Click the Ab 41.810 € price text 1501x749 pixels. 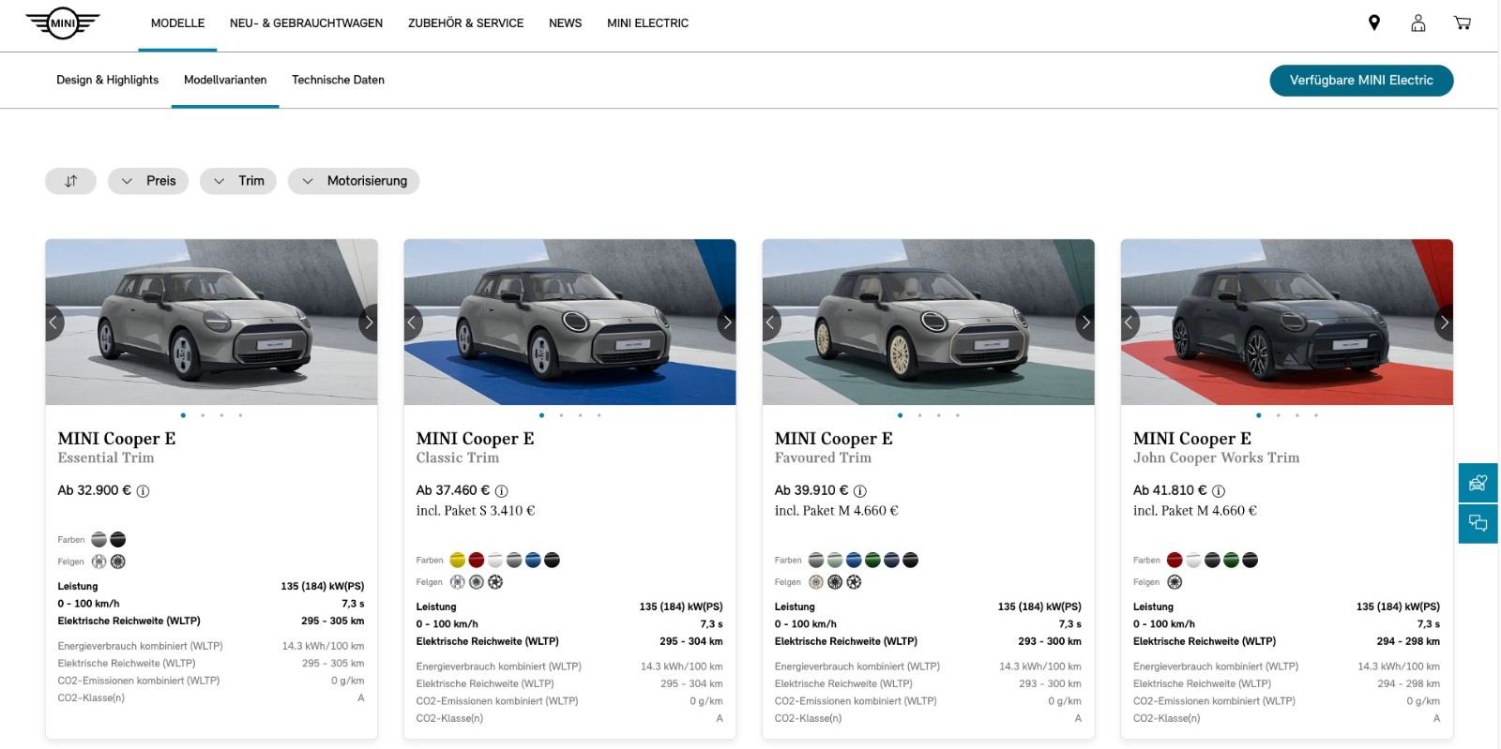tap(1169, 490)
